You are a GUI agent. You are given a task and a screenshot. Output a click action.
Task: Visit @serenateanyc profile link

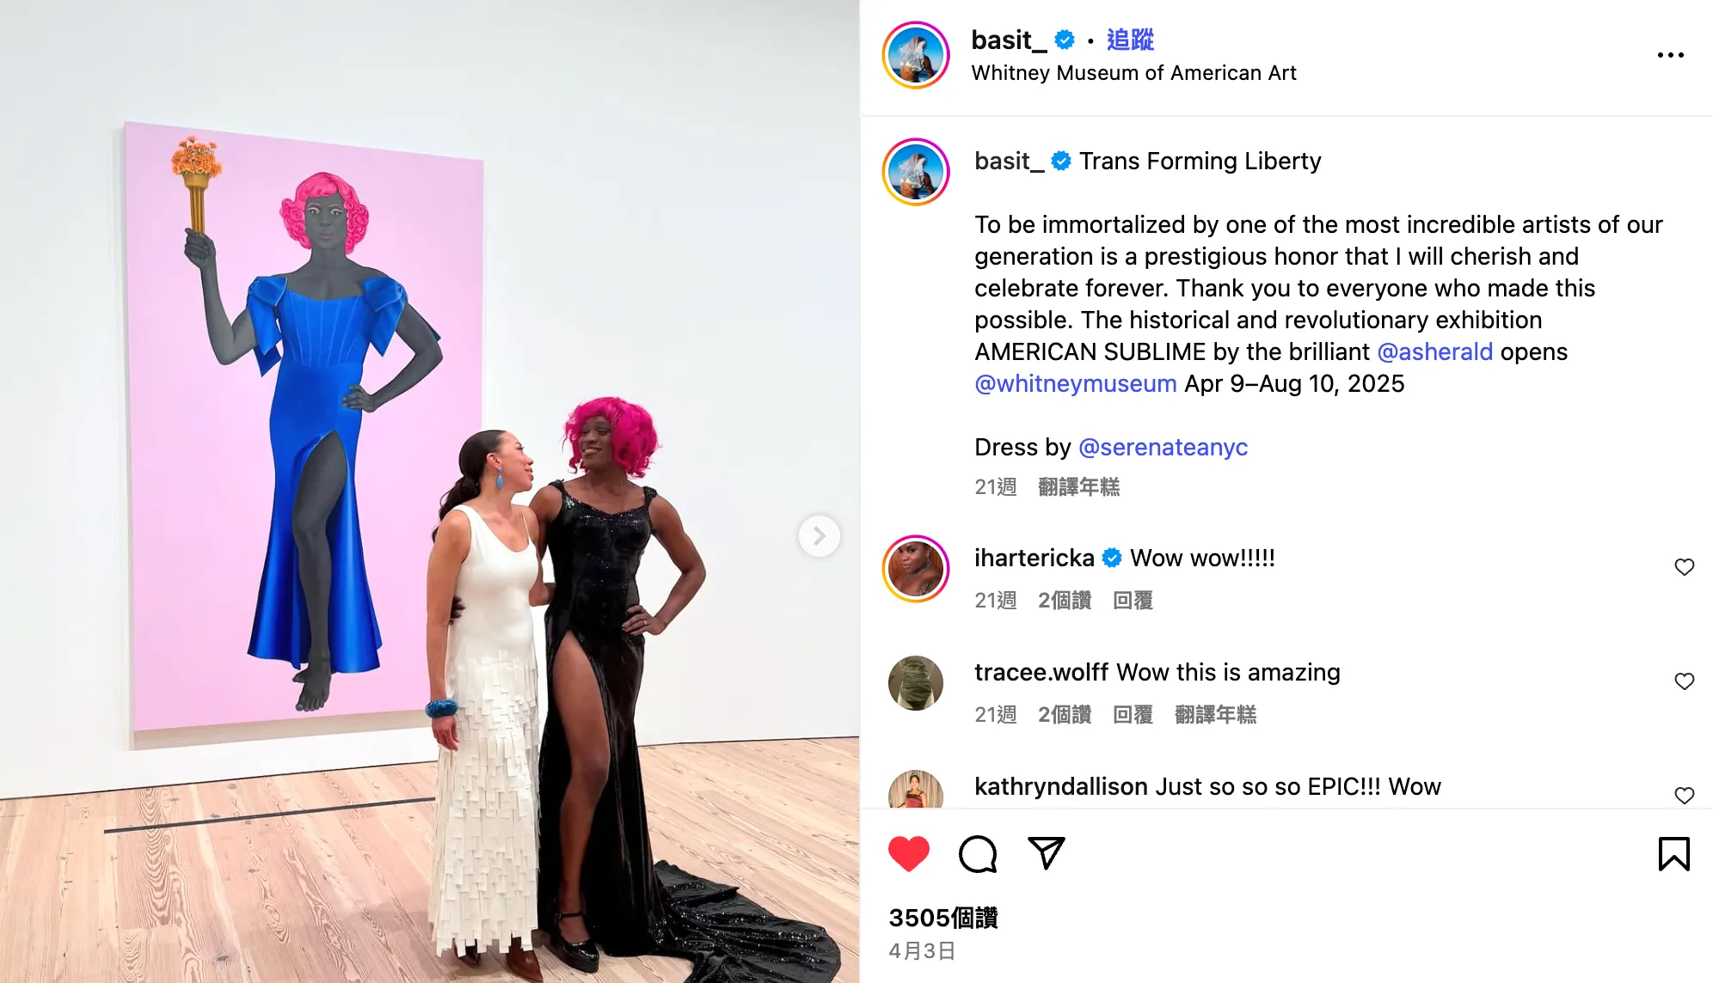[x=1163, y=447]
